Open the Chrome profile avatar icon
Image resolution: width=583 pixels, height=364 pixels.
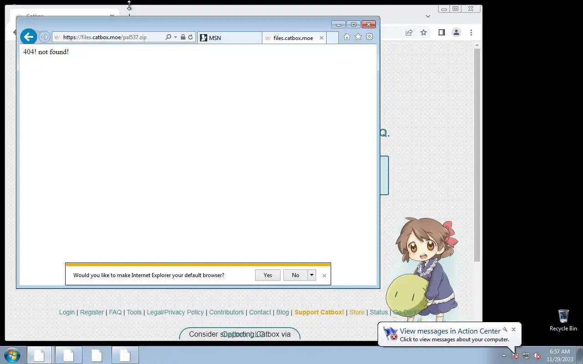pyautogui.click(x=456, y=32)
